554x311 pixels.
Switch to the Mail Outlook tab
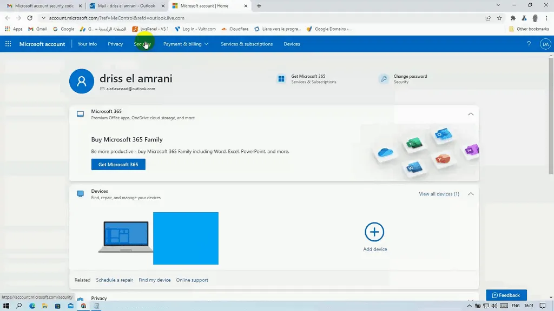pos(127,6)
